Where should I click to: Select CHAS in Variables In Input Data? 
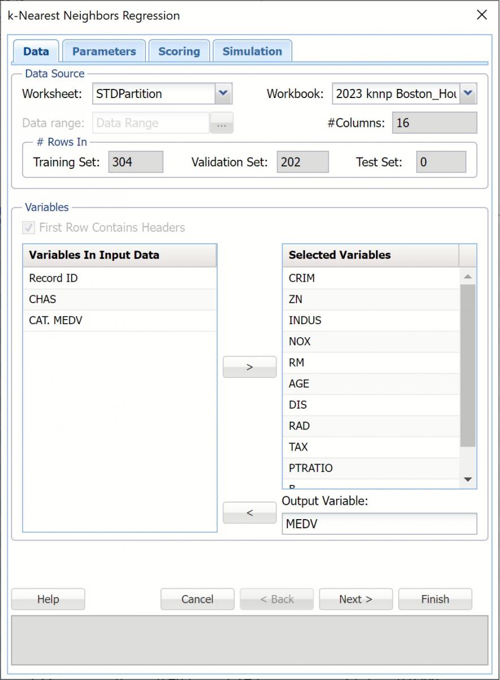coord(43,299)
